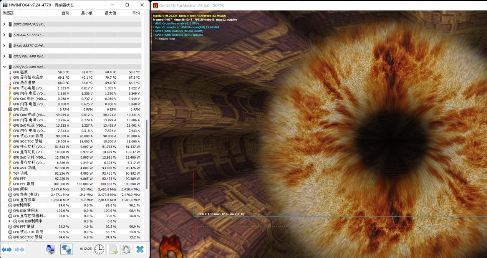
Task: Toggle the remote network monitors icon
Action: pyautogui.click(x=66, y=249)
